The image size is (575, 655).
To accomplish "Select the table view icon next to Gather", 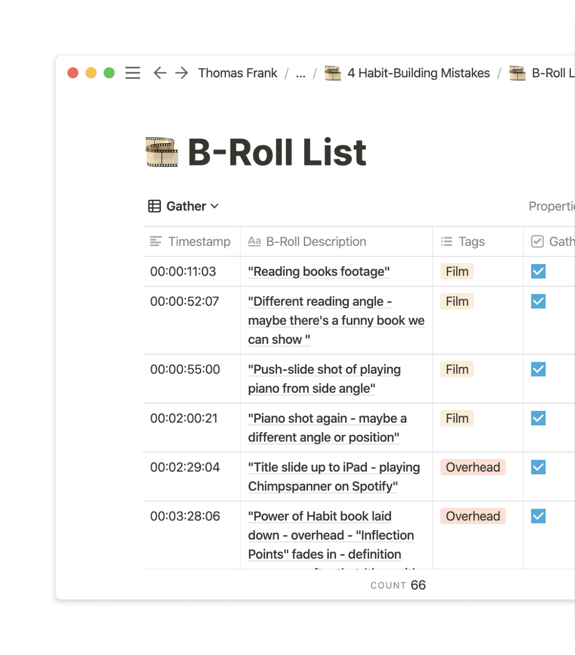I will point(153,206).
